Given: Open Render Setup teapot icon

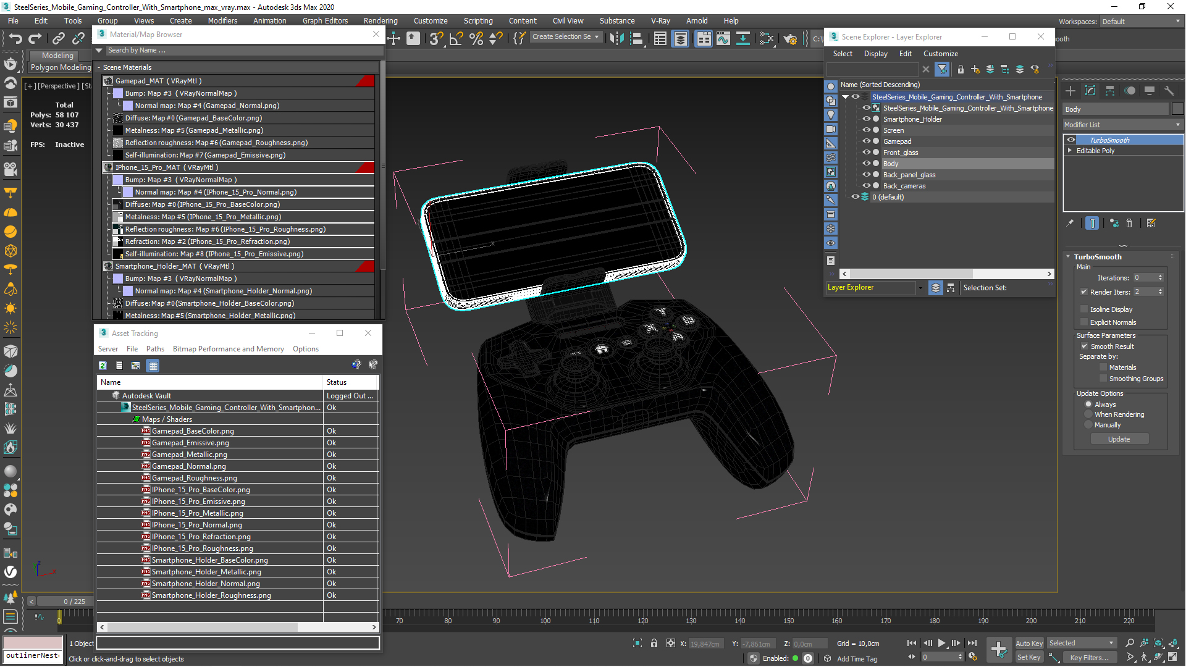Looking at the screenshot, I should coord(790,39).
